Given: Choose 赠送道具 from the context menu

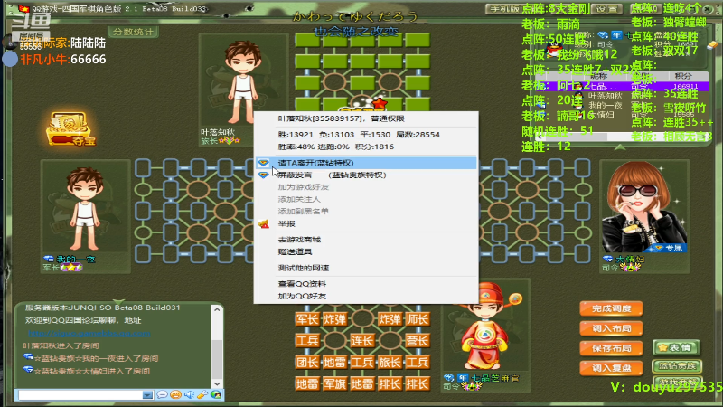Looking at the screenshot, I should click(366, 251).
